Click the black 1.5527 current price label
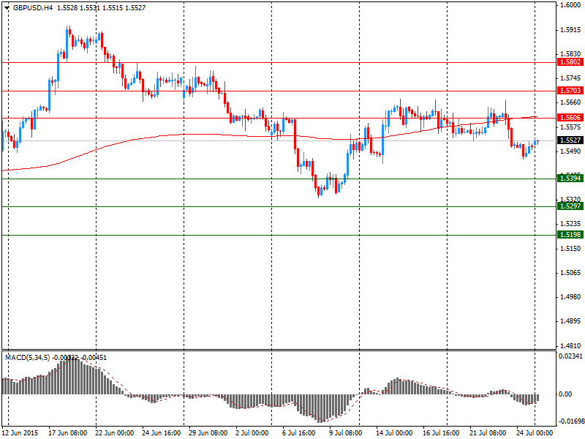 pyautogui.click(x=570, y=140)
